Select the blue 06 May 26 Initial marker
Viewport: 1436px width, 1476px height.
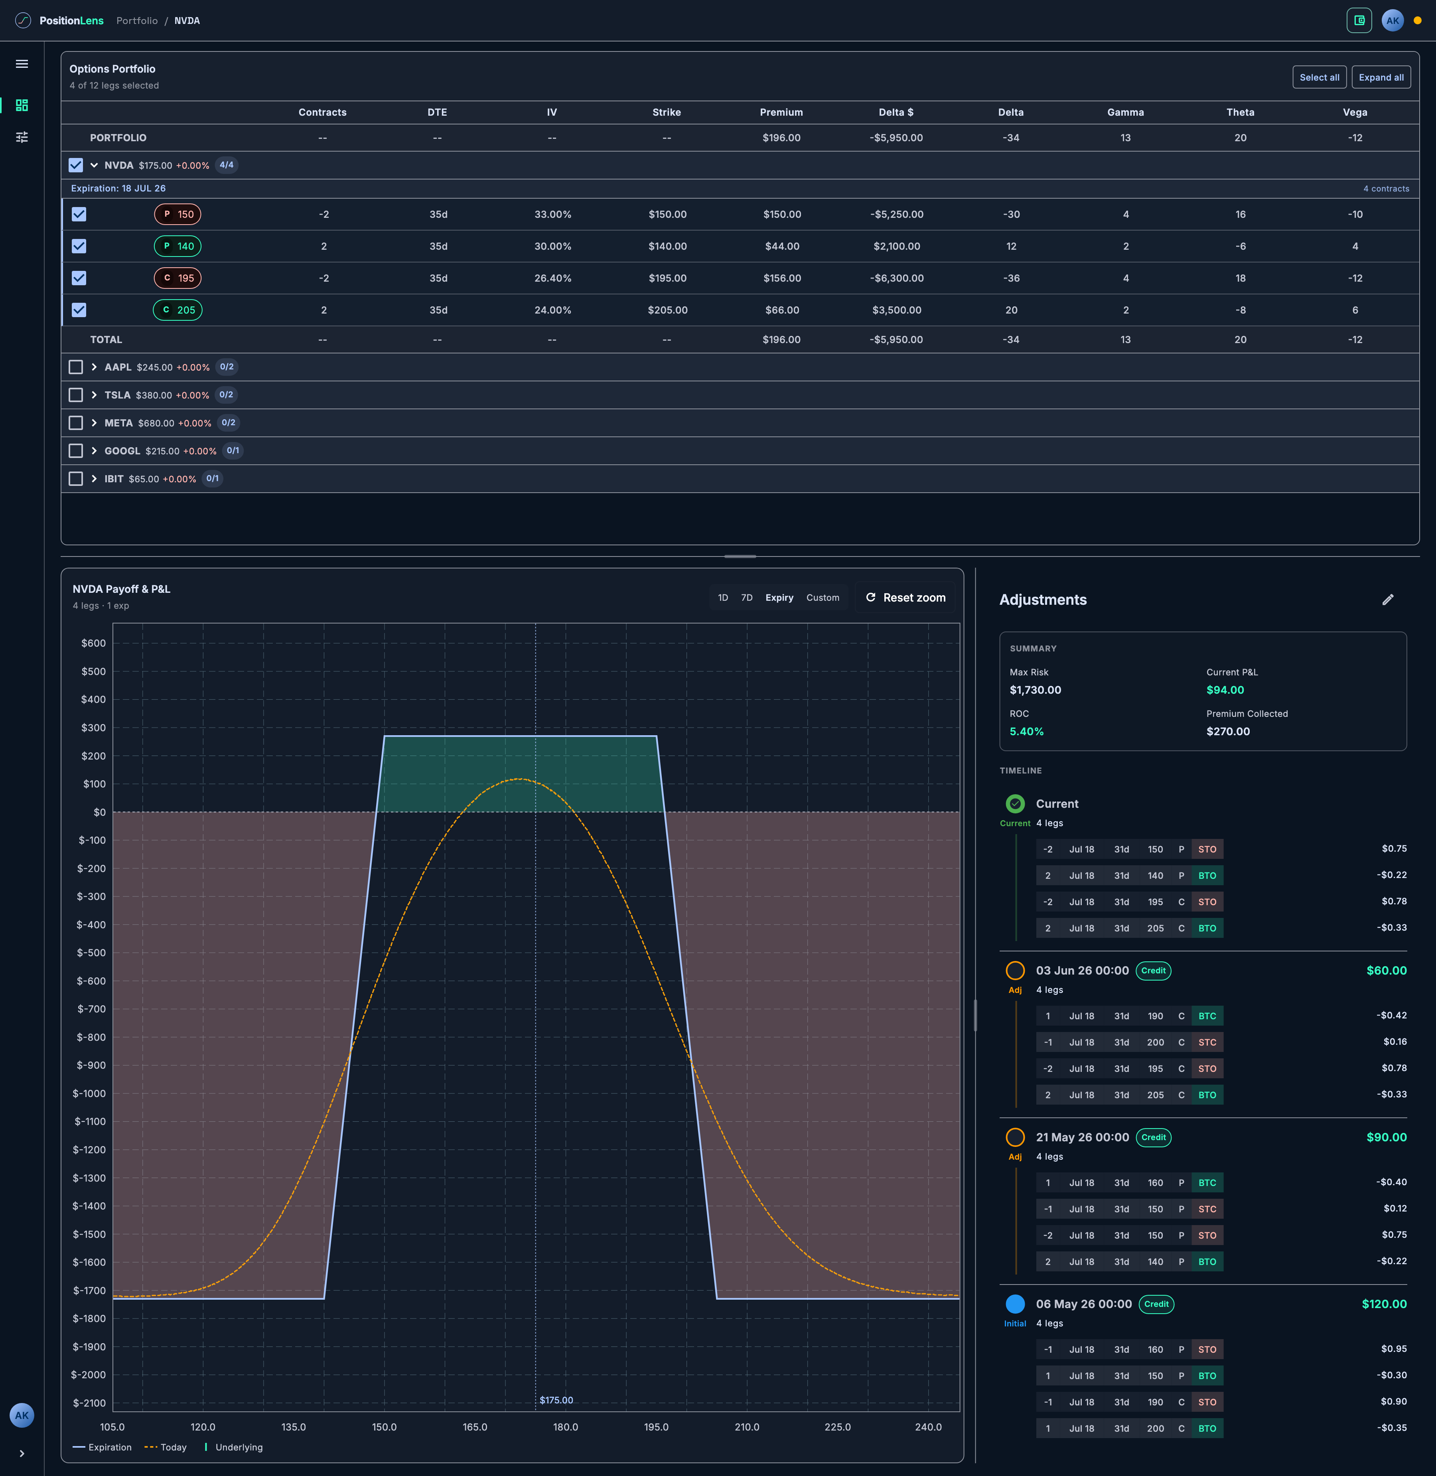1015,1303
